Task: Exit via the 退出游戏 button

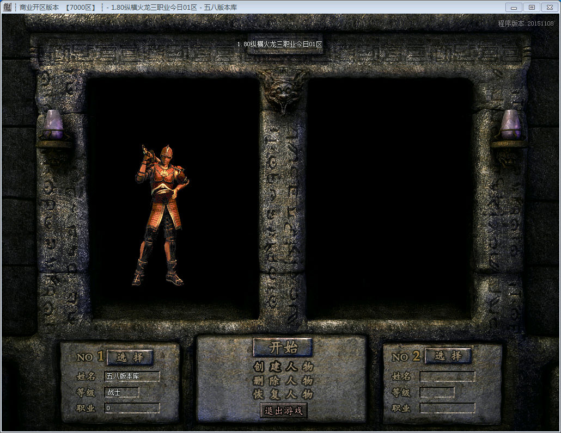Action: point(283,411)
